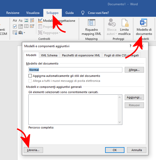156x160 pixels.
Task: Click the lightbulb Tell Me icon
Action: (83, 13)
